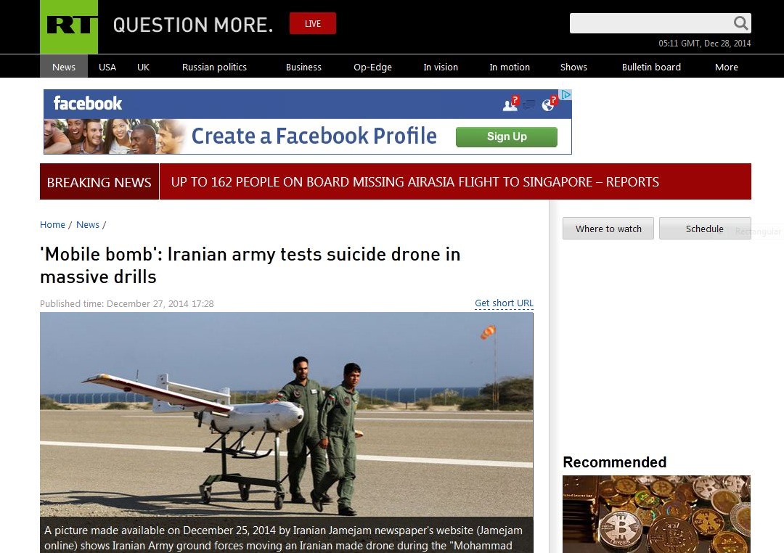
Task: Click the RT logo
Action: tap(69, 27)
